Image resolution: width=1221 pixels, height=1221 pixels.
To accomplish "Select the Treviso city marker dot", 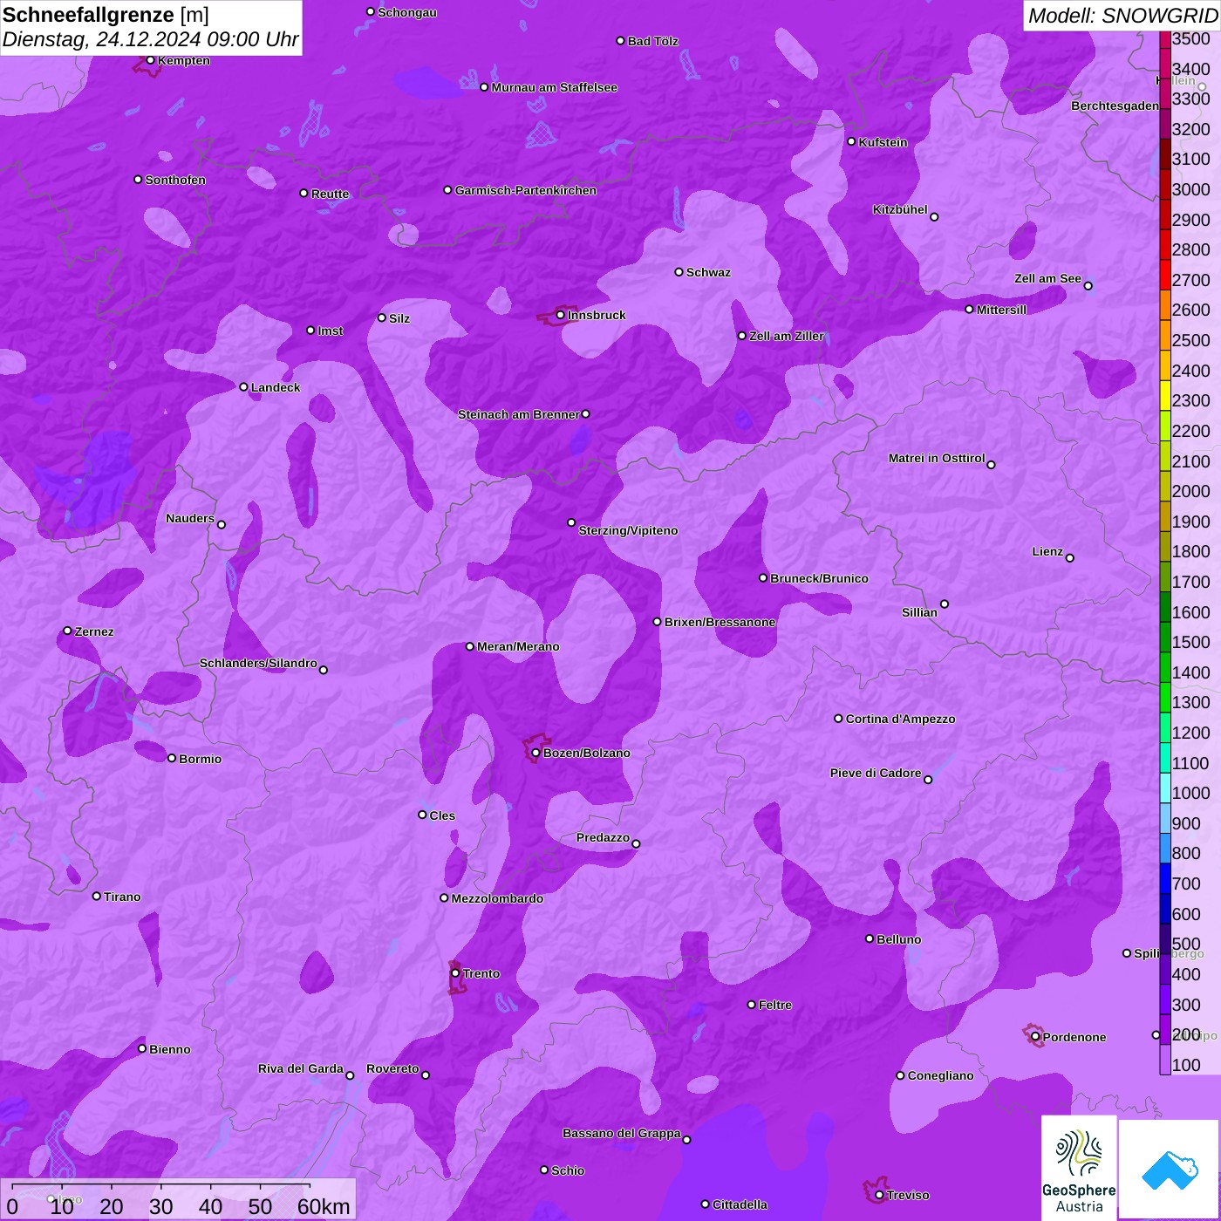I will click(x=879, y=1195).
